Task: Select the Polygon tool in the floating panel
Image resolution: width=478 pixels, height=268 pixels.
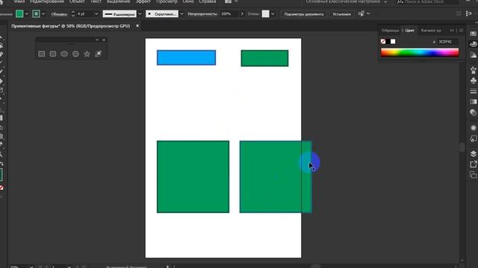Action: coord(75,54)
